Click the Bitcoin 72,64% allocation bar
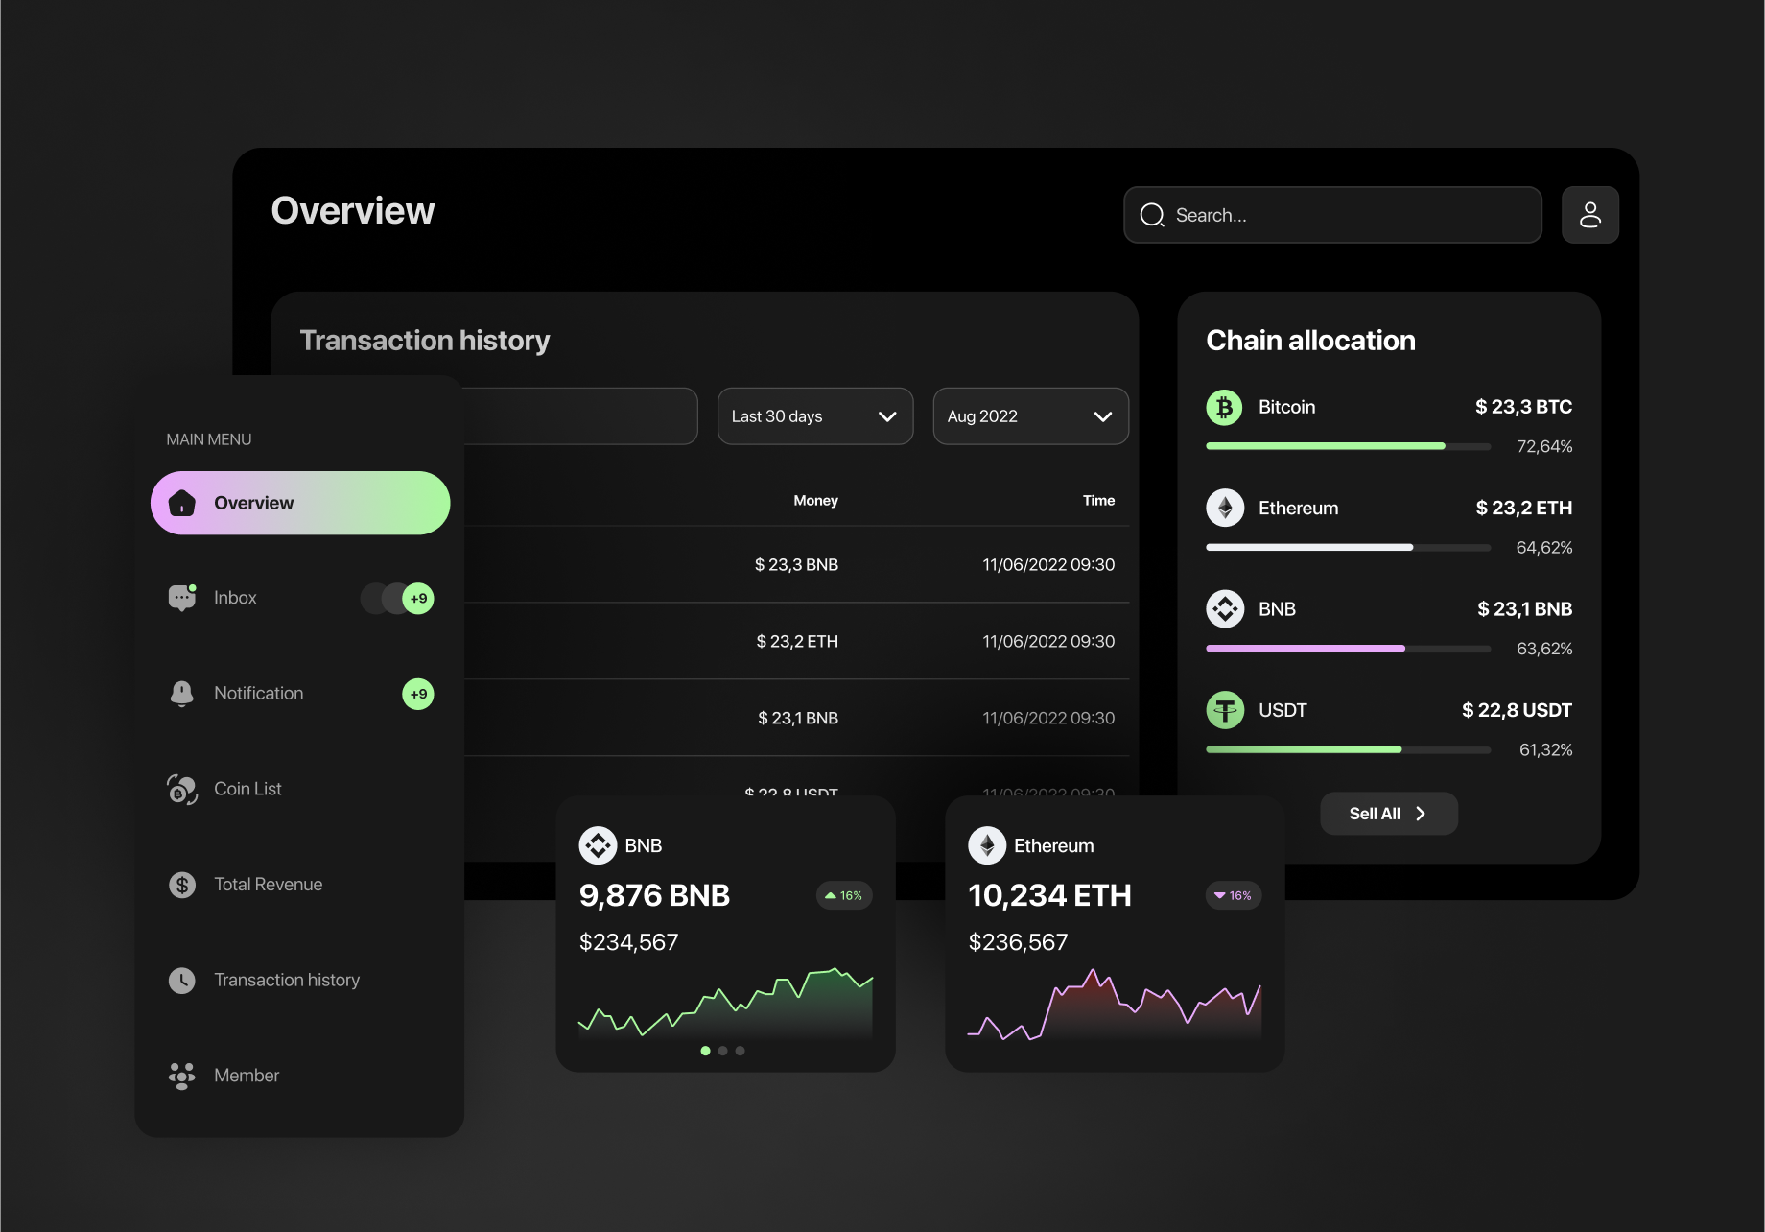This screenshot has width=1765, height=1232. [1347, 446]
